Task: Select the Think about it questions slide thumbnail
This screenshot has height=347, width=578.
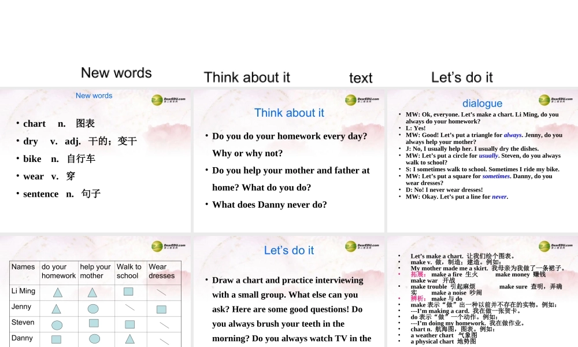Action: click(x=288, y=161)
